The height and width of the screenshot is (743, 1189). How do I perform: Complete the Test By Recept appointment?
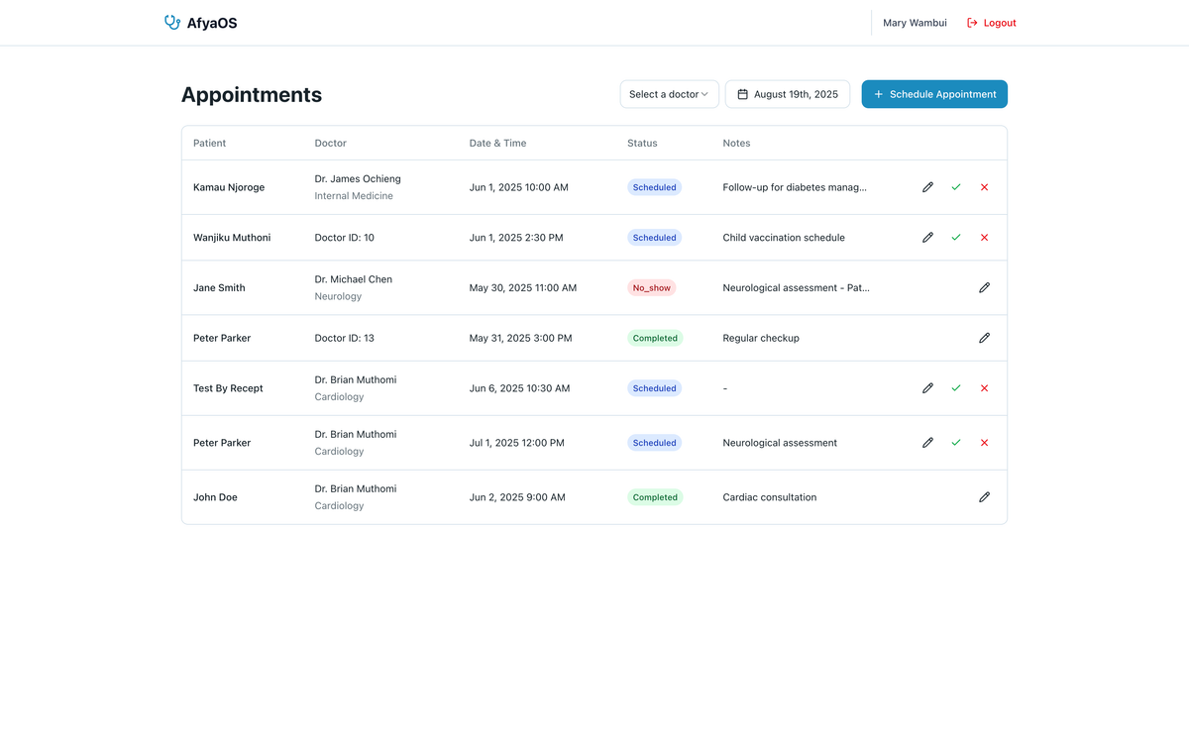coord(956,388)
